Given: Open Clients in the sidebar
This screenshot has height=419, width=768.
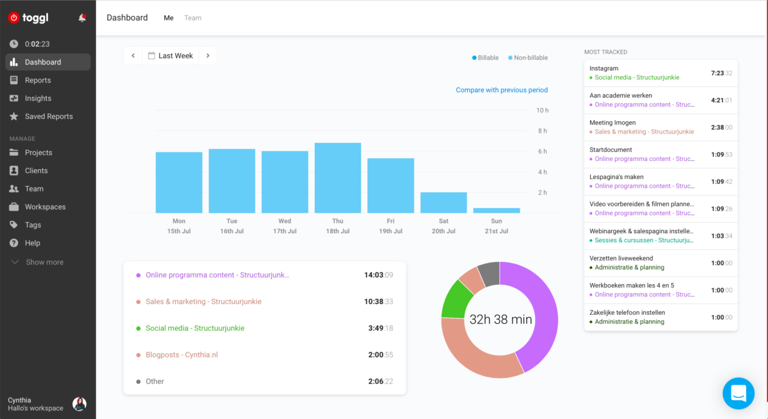Looking at the screenshot, I should [x=36, y=171].
